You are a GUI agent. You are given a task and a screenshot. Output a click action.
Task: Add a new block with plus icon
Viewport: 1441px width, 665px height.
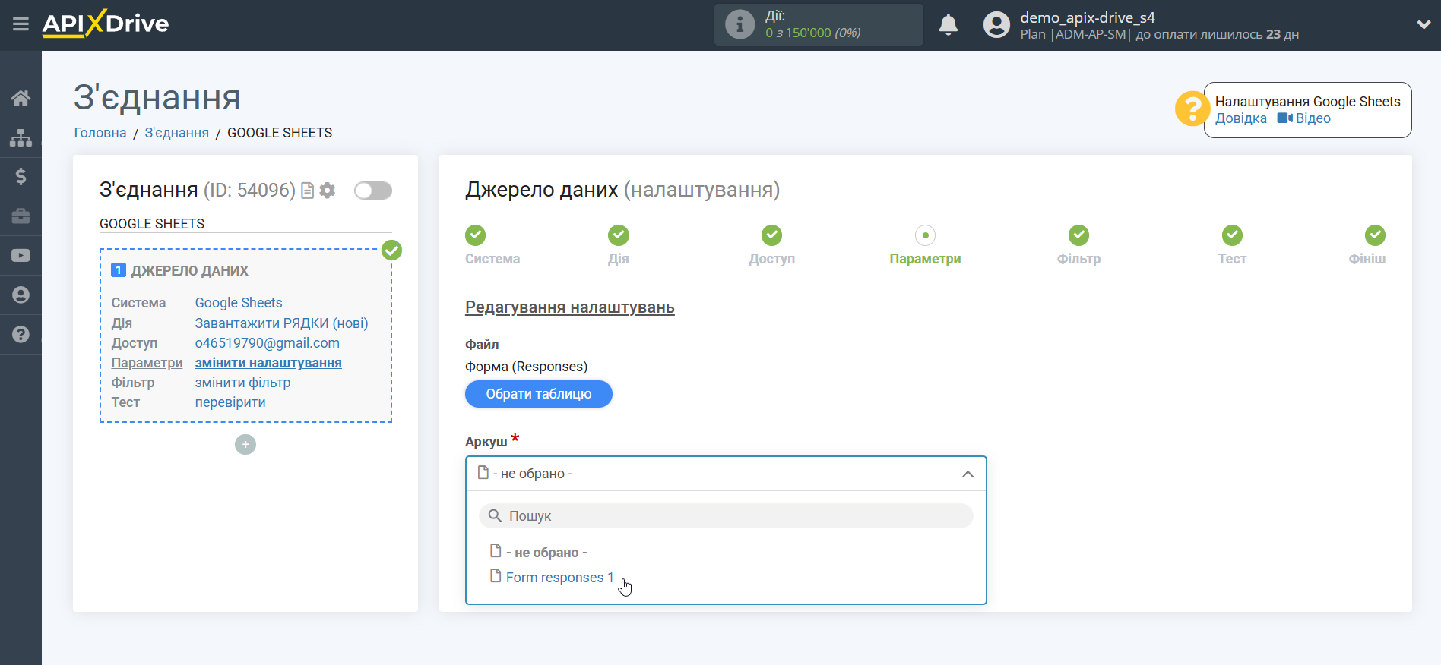click(x=245, y=445)
